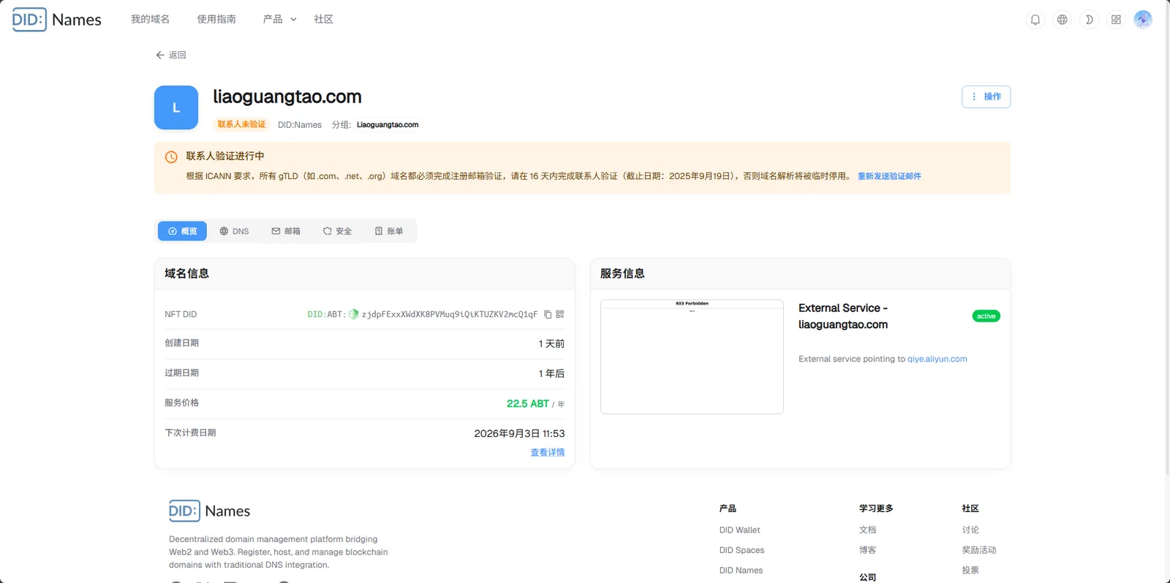Screen dimensions: 1170x583
Task: Open the apps grid icon
Action: click(x=1116, y=20)
